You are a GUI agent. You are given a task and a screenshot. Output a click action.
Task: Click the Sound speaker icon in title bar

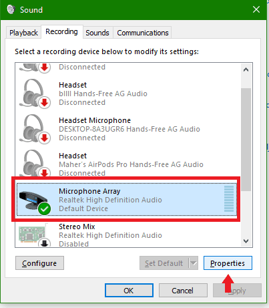tap(11, 9)
